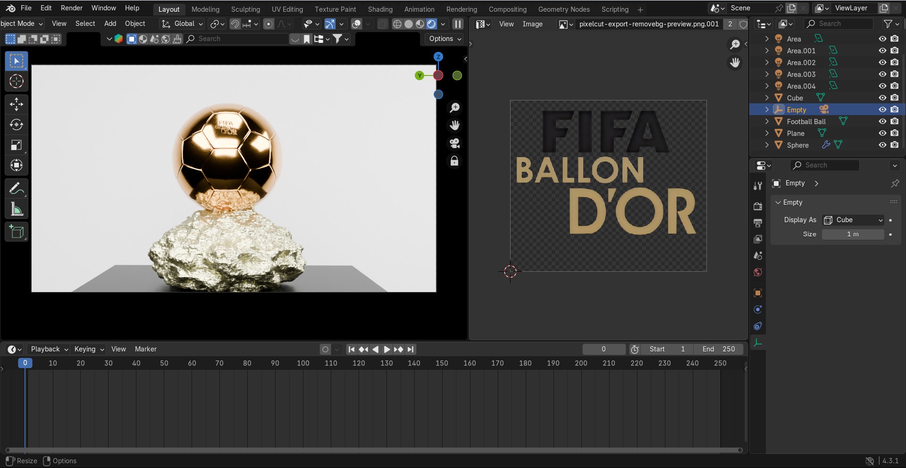Hide Area.002 in viewport
The image size is (906, 468).
pyautogui.click(x=882, y=62)
